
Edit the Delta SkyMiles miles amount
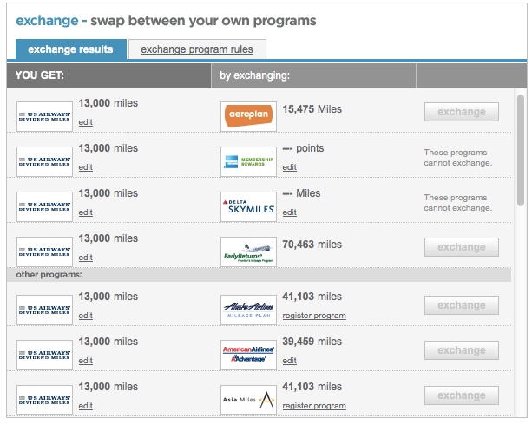(x=289, y=212)
